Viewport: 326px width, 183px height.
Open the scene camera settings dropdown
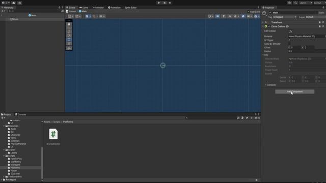pyautogui.click(x=250, y=16)
